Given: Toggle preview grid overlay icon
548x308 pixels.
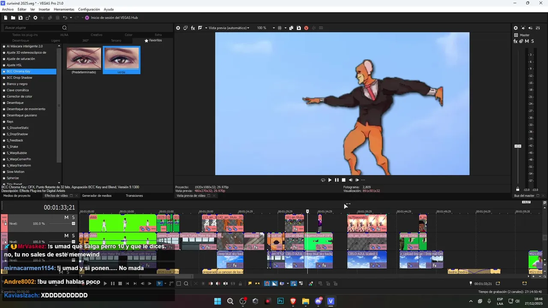Looking at the screenshot, I should point(280,28).
